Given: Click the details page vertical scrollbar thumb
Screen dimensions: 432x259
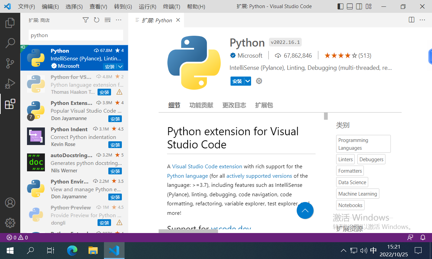Looking at the screenshot, I should point(326,116).
